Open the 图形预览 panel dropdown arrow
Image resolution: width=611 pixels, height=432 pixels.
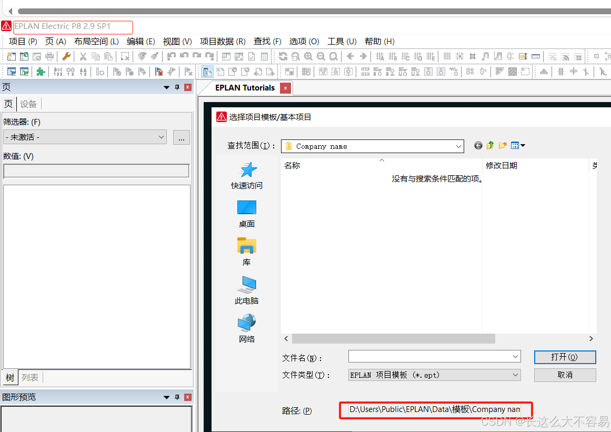pos(166,397)
